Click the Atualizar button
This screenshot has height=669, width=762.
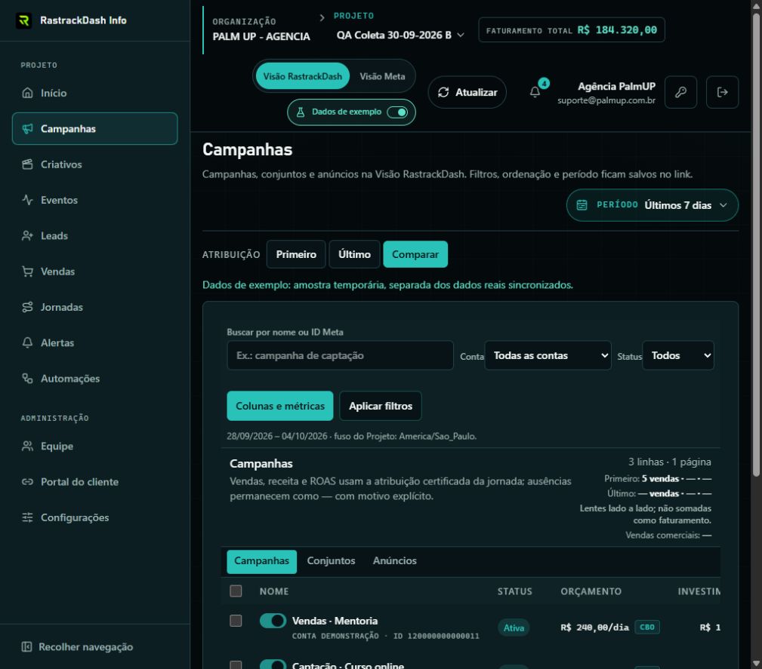(467, 92)
